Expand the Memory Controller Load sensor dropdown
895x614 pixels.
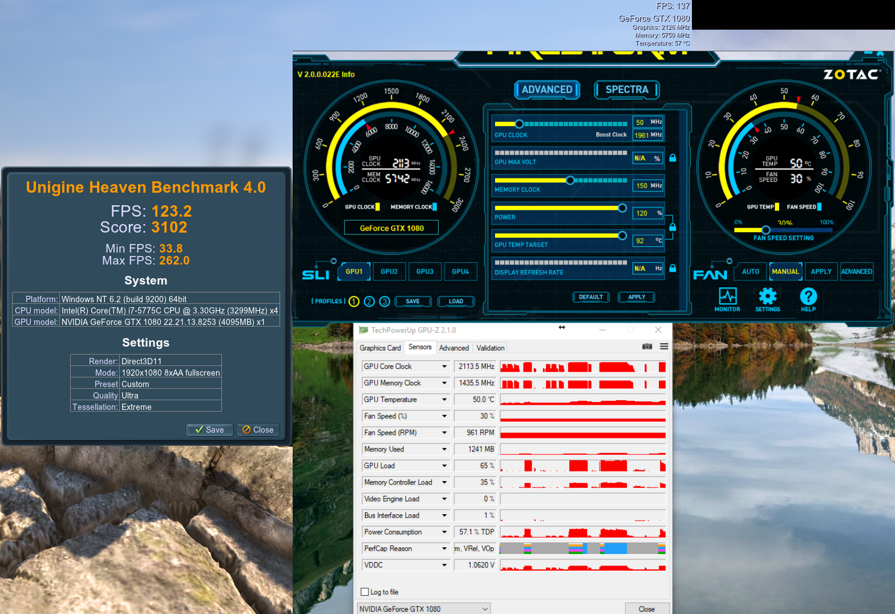coord(444,482)
